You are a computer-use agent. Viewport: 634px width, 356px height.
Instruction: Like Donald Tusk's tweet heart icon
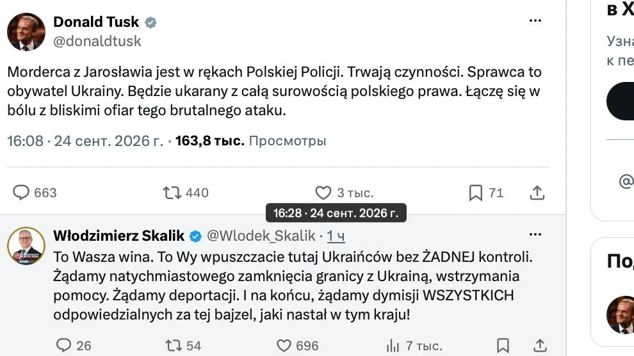tap(323, 193)
